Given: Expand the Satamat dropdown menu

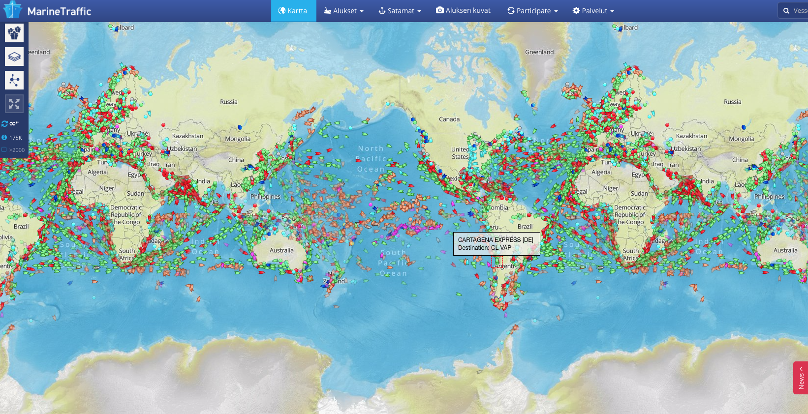Looking at the screenshot, I should click(x=400, y=11).
